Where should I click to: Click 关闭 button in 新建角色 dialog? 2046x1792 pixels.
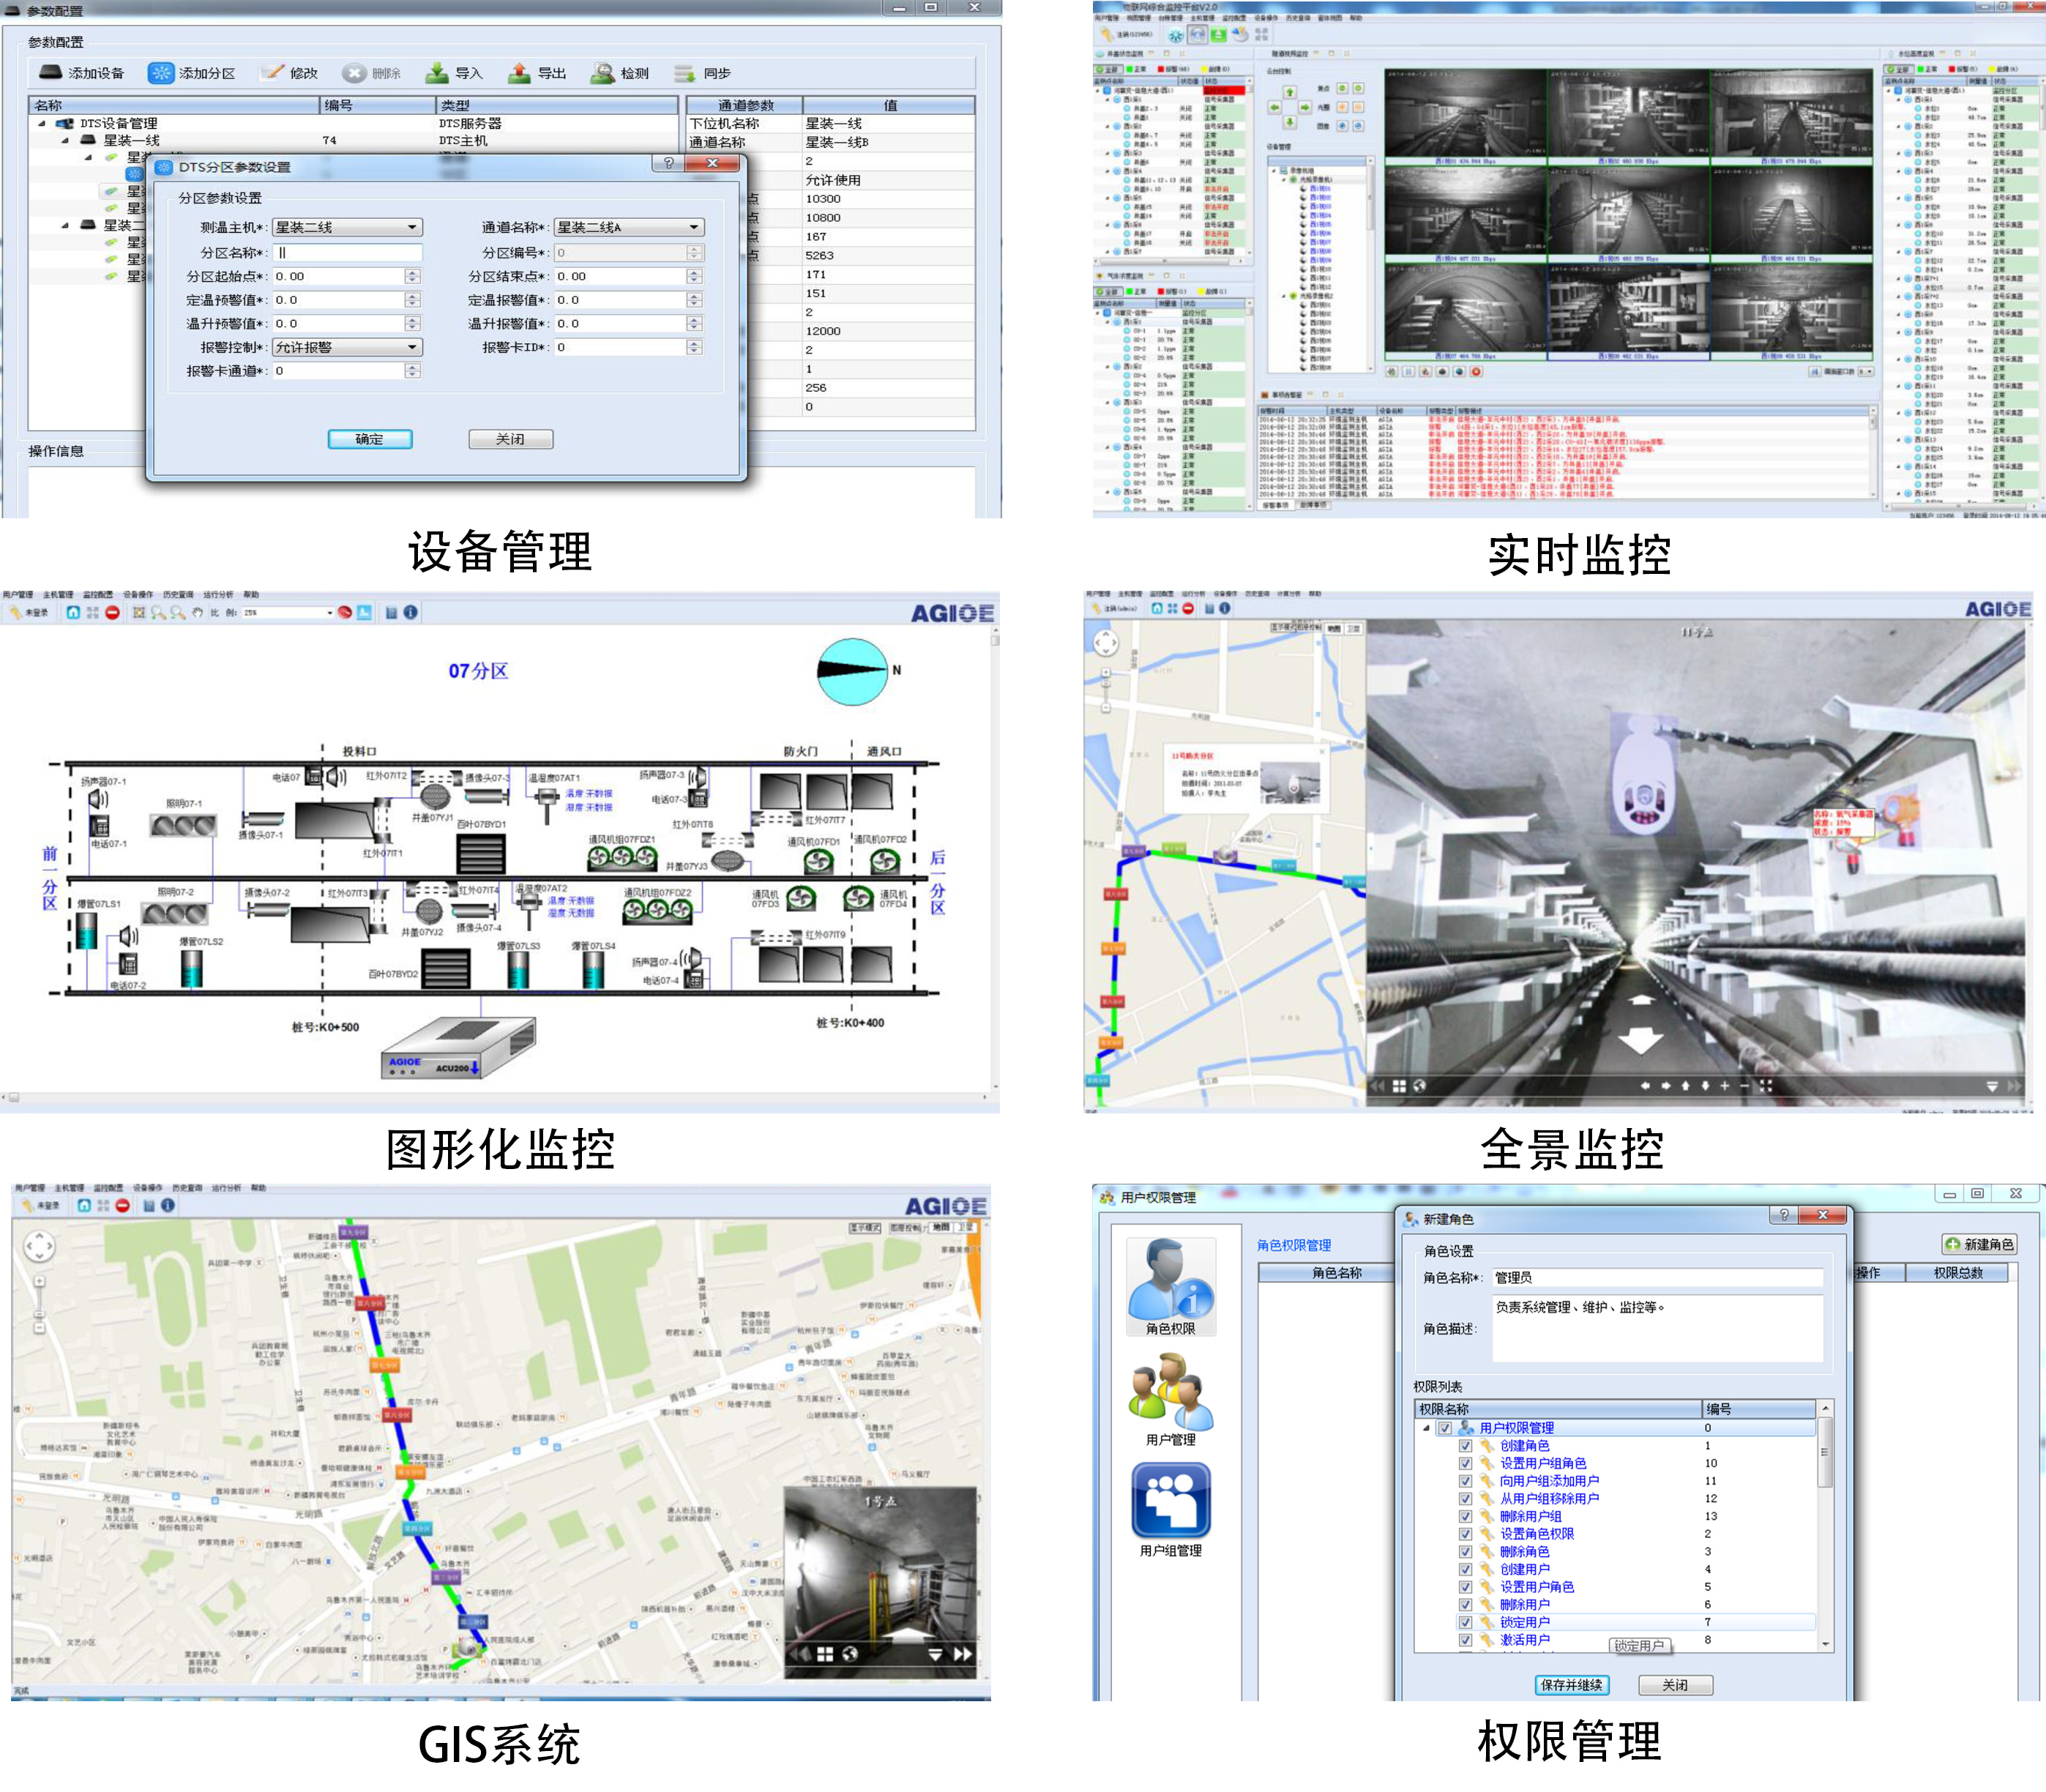(1675, 1685)
